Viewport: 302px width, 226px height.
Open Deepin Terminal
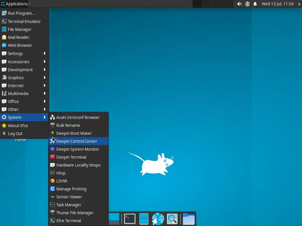click(x=78, y=157)
